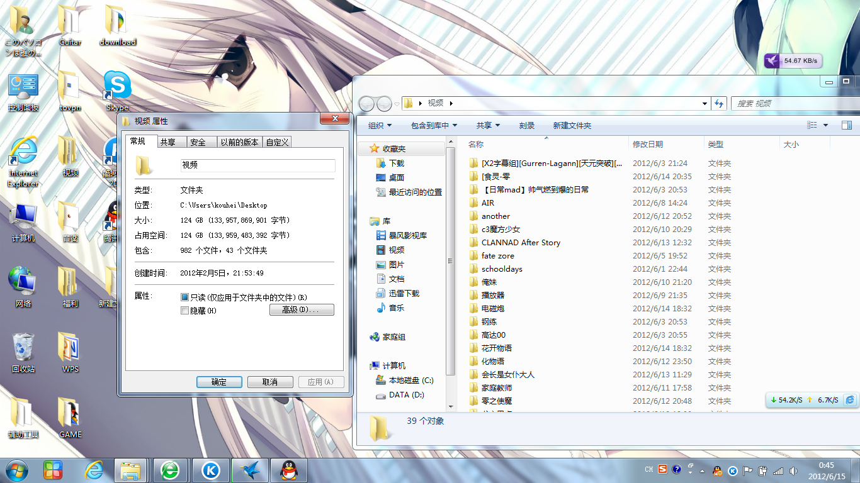Open the green 360 browser in taskbar
Screen dimensions: 860x483
170,470
